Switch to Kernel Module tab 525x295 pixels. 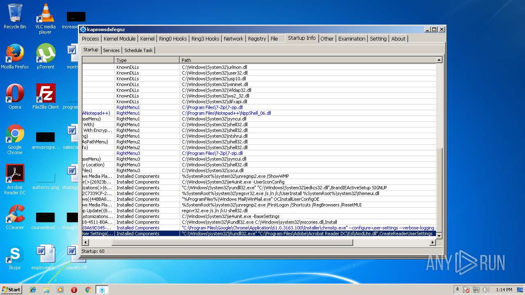(119, 39)
